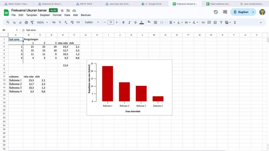Open the Sisipkan menu
Image resolution: width=269 pixels, height=151 pixels.
pyautogui.click(x=45, y=15)
